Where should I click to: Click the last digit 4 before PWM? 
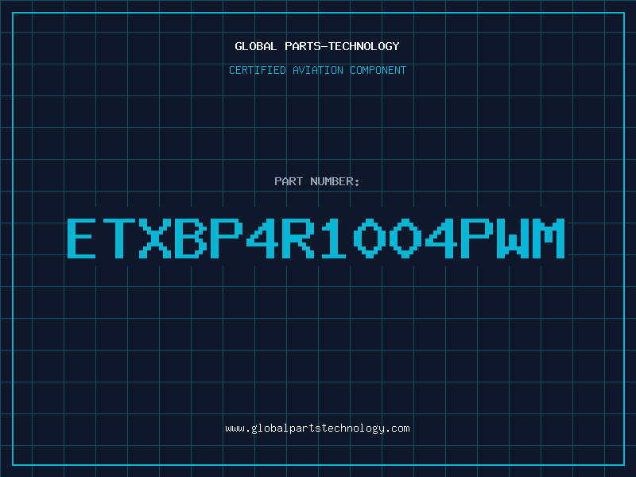(440, 238)
